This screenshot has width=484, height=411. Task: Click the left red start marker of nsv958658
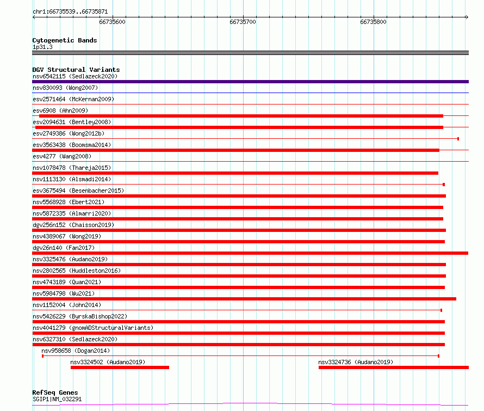pyautogui.click(x=42, y=356)
